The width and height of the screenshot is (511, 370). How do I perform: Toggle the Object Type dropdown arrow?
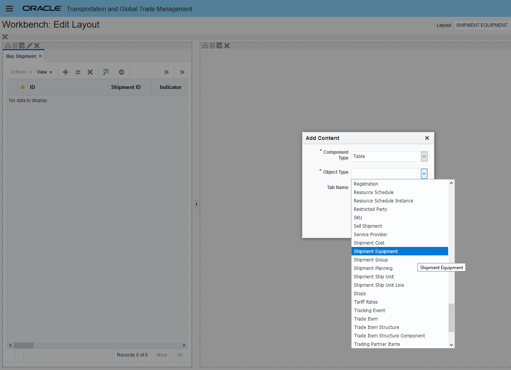424,174
